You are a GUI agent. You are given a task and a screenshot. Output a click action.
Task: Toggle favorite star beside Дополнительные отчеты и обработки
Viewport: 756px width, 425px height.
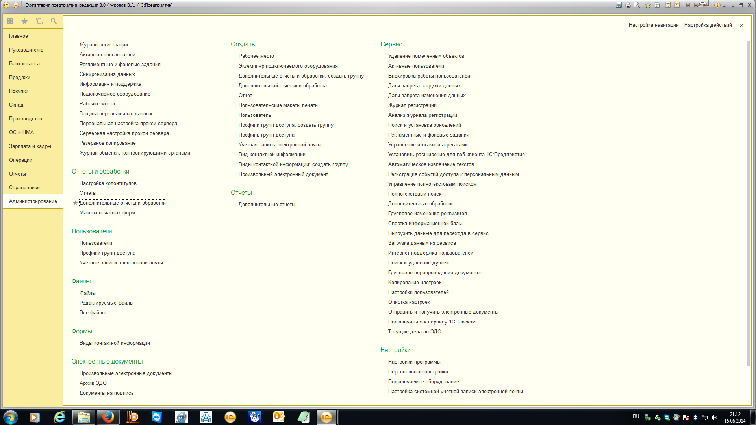(x=75, y=203)
